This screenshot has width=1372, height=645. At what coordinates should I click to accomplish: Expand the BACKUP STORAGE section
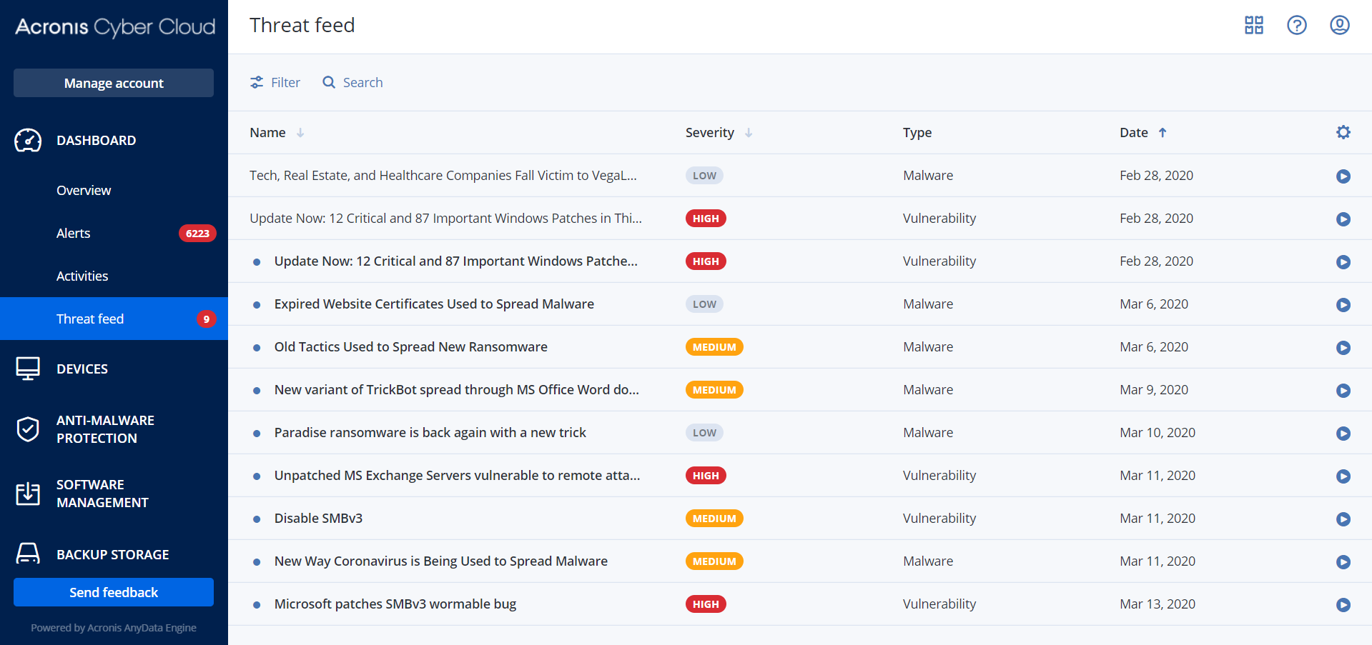(x=114, y=554)
